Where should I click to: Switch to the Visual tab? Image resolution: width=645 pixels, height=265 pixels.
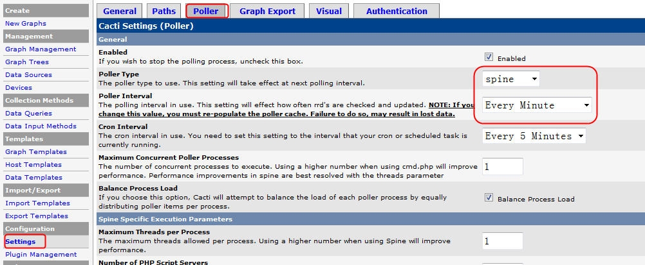tap(329, 11)
